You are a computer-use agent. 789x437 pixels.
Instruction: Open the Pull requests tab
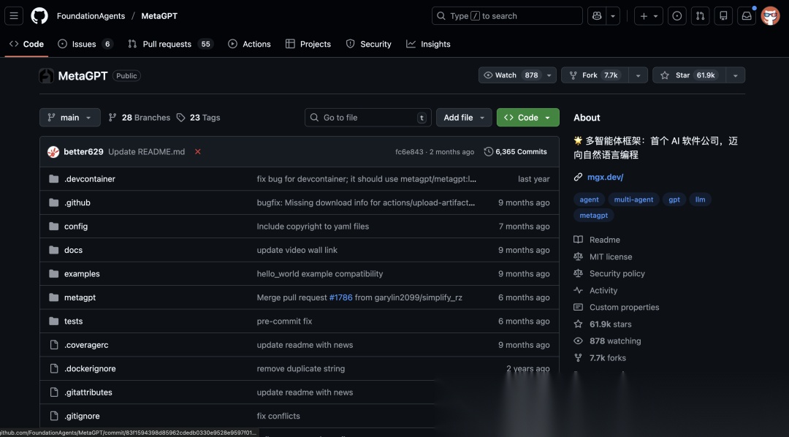(170, 44)
